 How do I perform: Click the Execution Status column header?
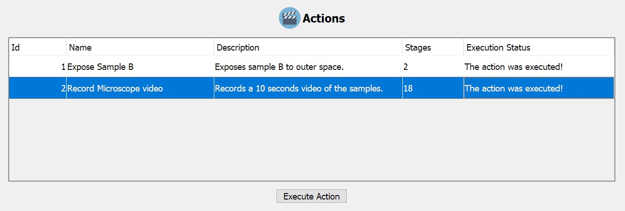pos(538,47)
